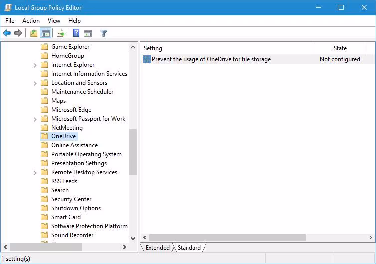The height and width of the screenshot is (264, 376).
Task: Click settings pane horizontal scroll right arrow
Action: coord(370,238)
